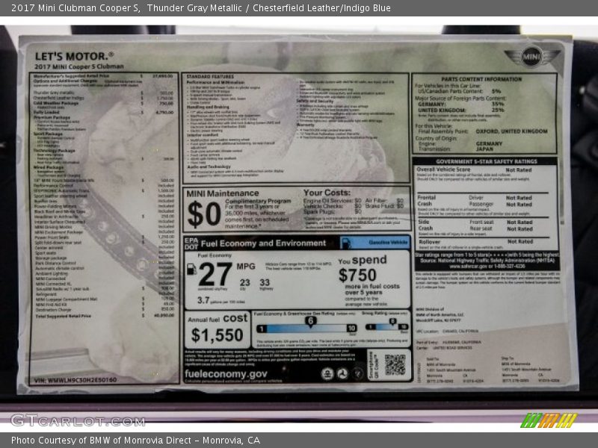Click 'Overall Vehicle Score' label
598x448 pixels.
coord(443,169)
